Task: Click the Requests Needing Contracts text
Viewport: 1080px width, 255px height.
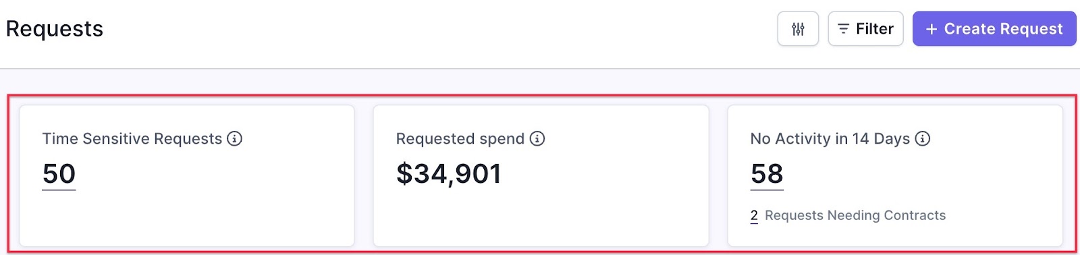Action: [855, 216]
